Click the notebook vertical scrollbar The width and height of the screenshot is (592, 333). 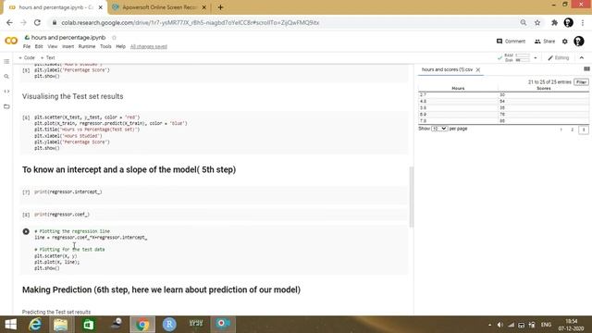[411, 196]
